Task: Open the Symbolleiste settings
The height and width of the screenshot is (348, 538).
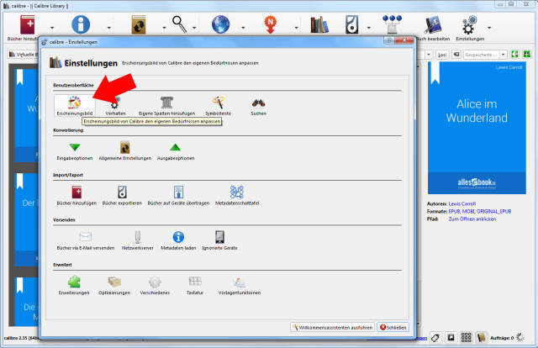Action: click(x=219, y=104)
